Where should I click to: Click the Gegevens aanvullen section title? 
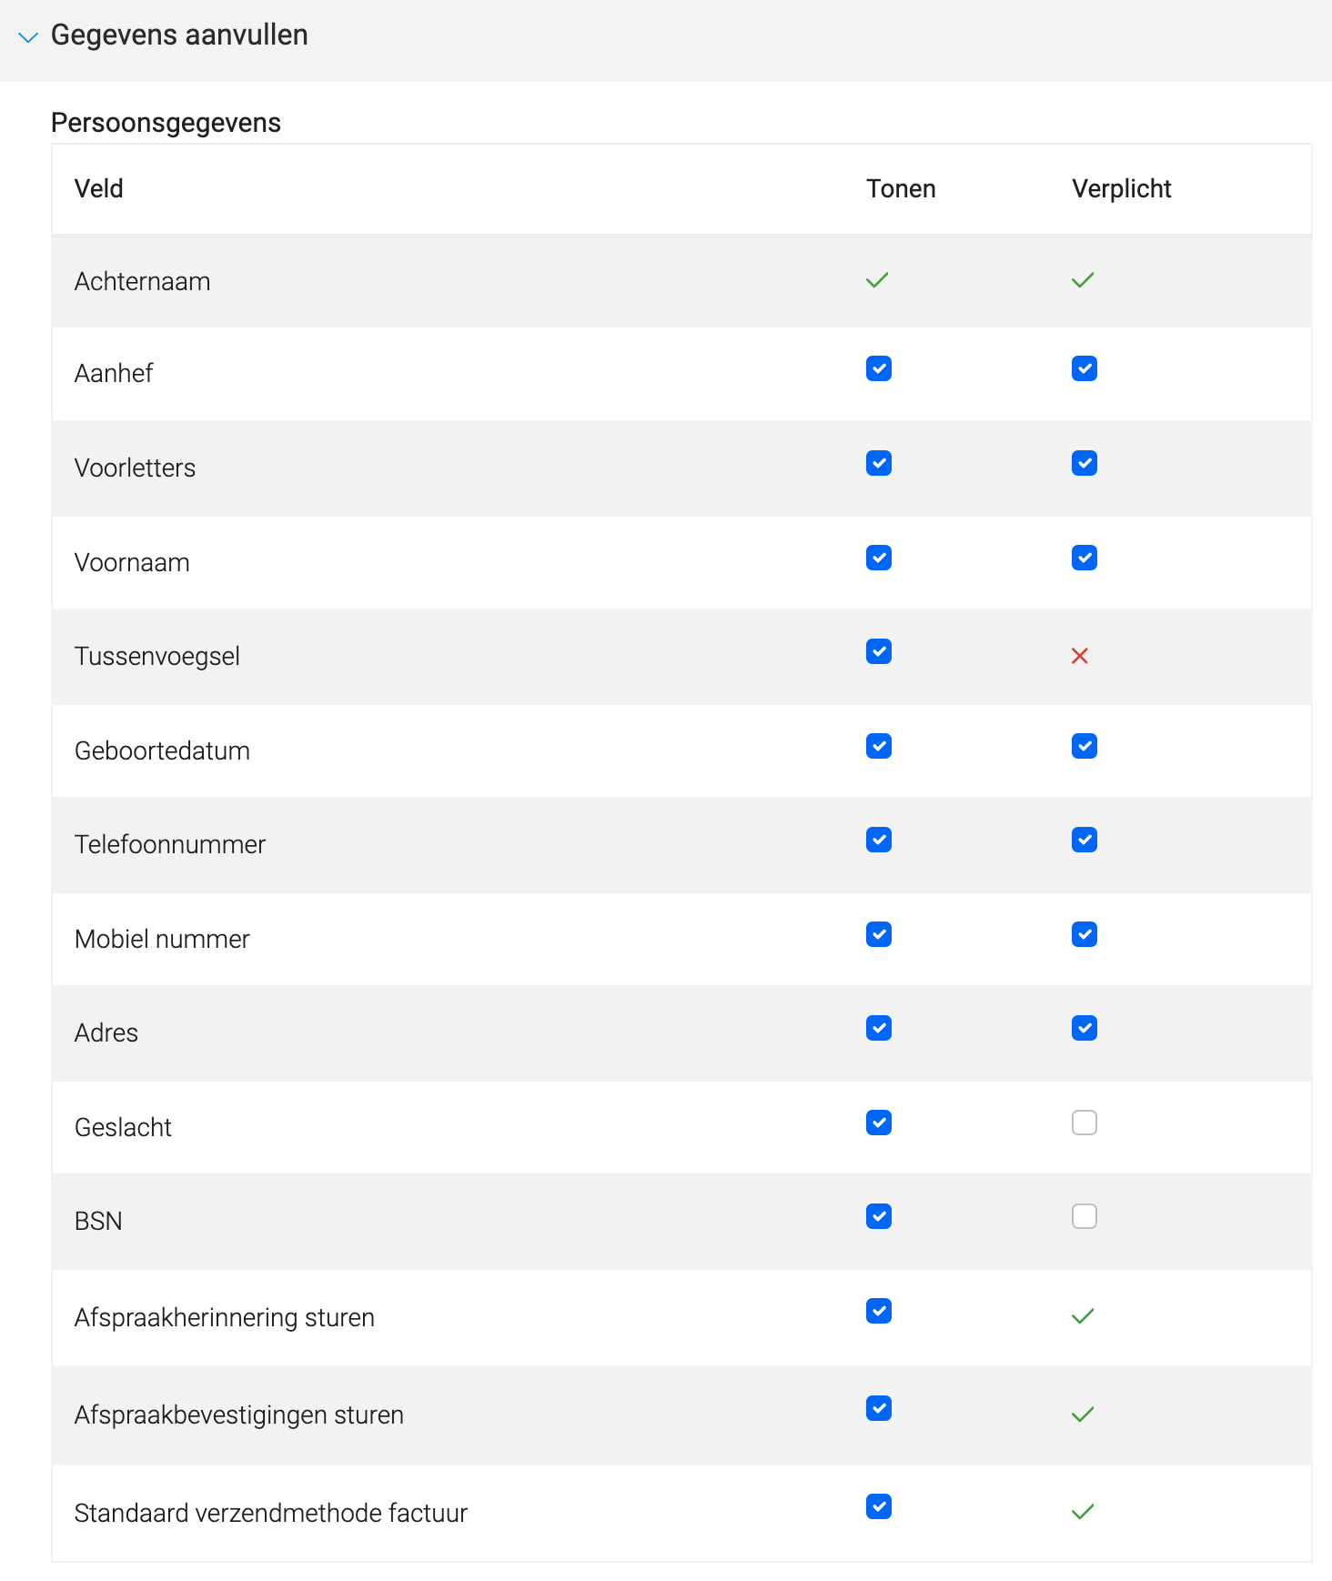click(x=179, y=35)
